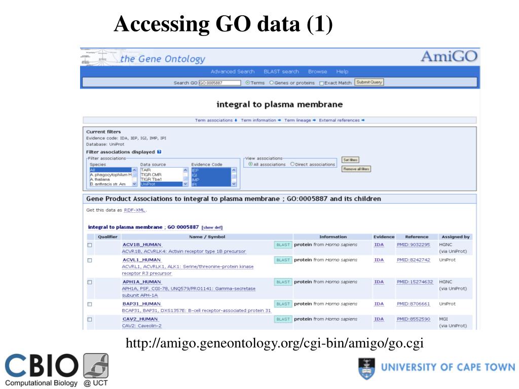Screen dimensions: 519x389
Task: Tick the checkbox for ACVL1_HUMAN row
Action: click(x=90, y=260)
